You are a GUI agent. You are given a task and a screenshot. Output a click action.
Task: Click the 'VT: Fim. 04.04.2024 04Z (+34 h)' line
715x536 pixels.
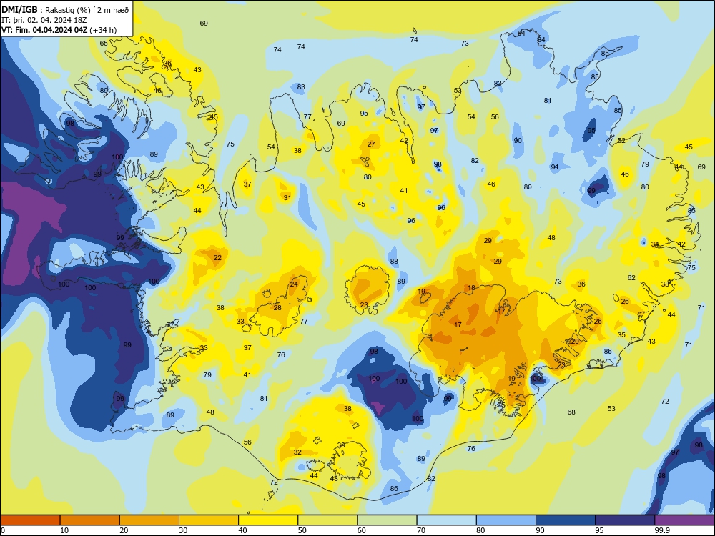coord(59,30)
